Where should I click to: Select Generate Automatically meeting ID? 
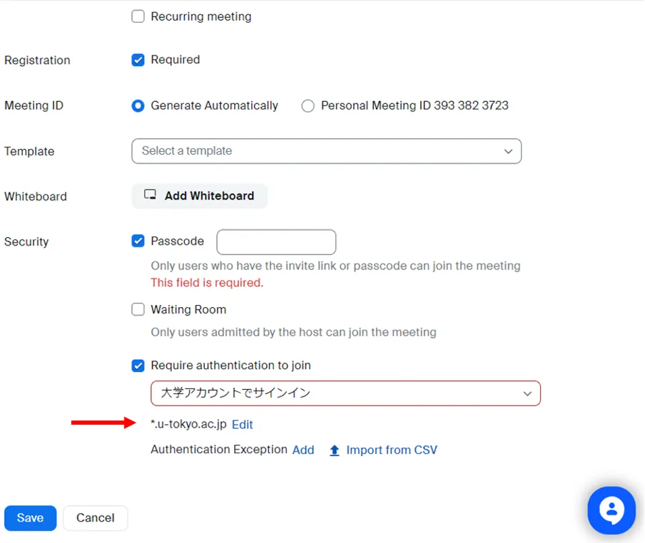(138, 105)
